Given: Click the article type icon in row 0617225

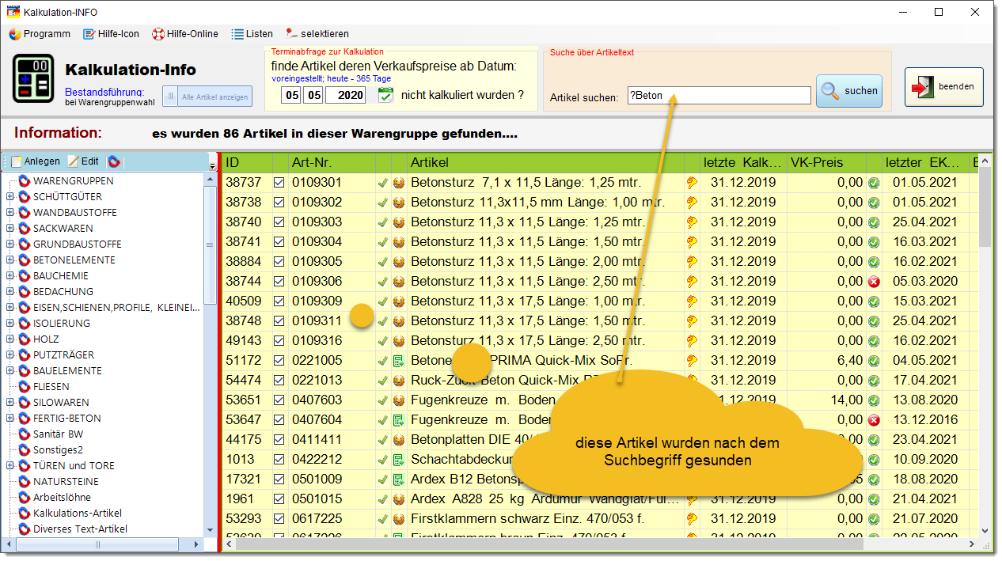Looking at the screenshot, I should pos(399,519).
